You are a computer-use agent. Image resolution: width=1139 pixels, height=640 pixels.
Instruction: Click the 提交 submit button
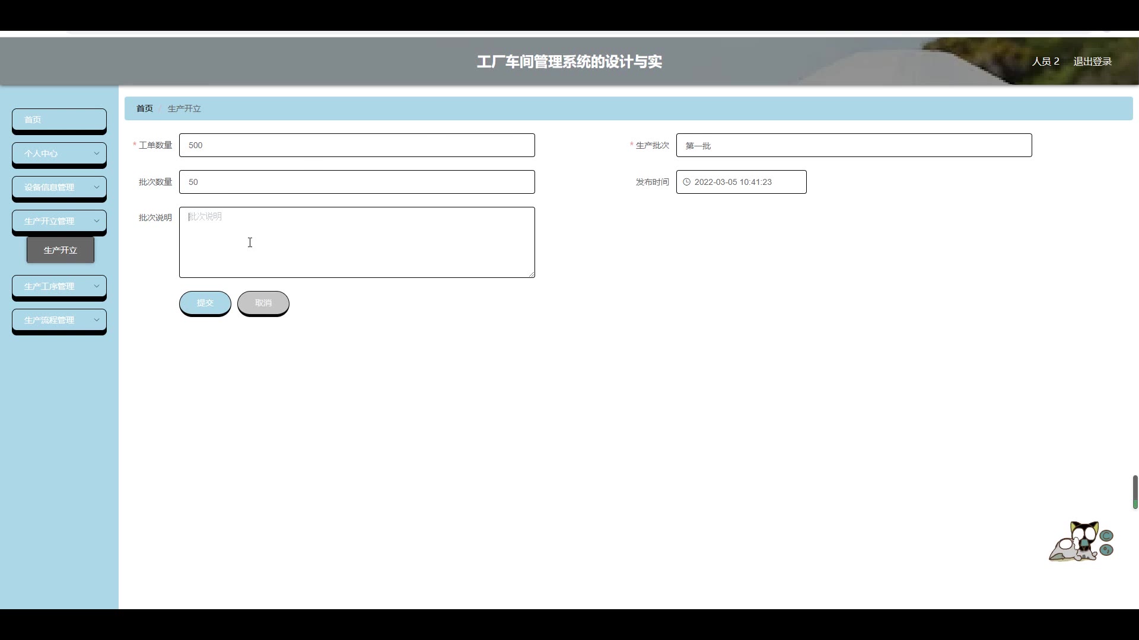[x=205, y=303]
